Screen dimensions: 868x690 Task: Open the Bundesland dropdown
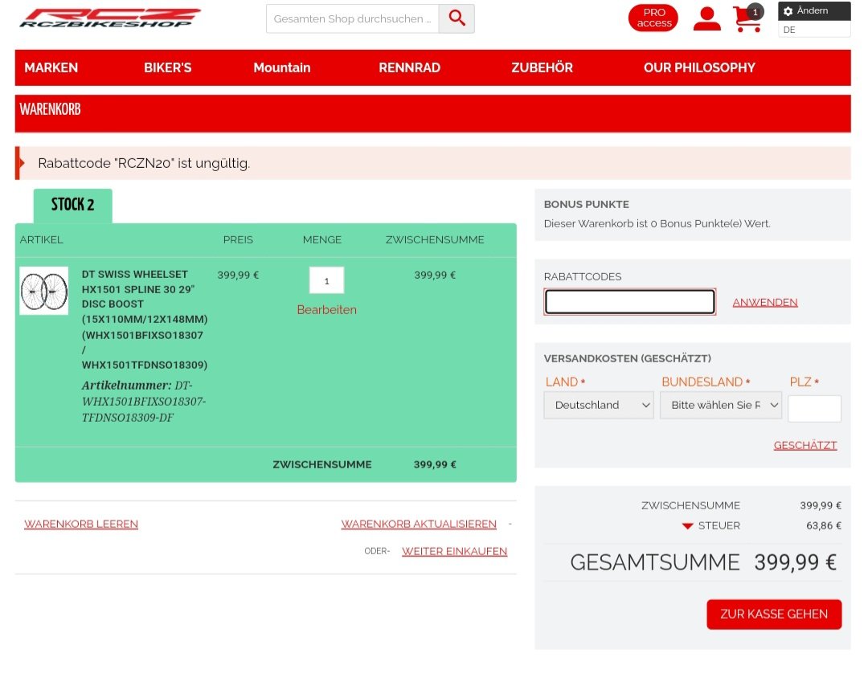[721, 406]
